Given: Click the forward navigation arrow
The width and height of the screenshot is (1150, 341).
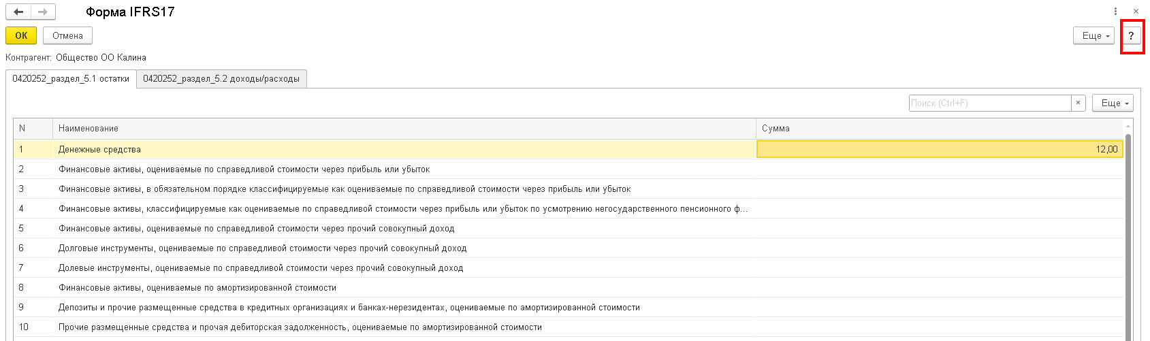Looking at the screenshot, I should [x=43, y=12].
